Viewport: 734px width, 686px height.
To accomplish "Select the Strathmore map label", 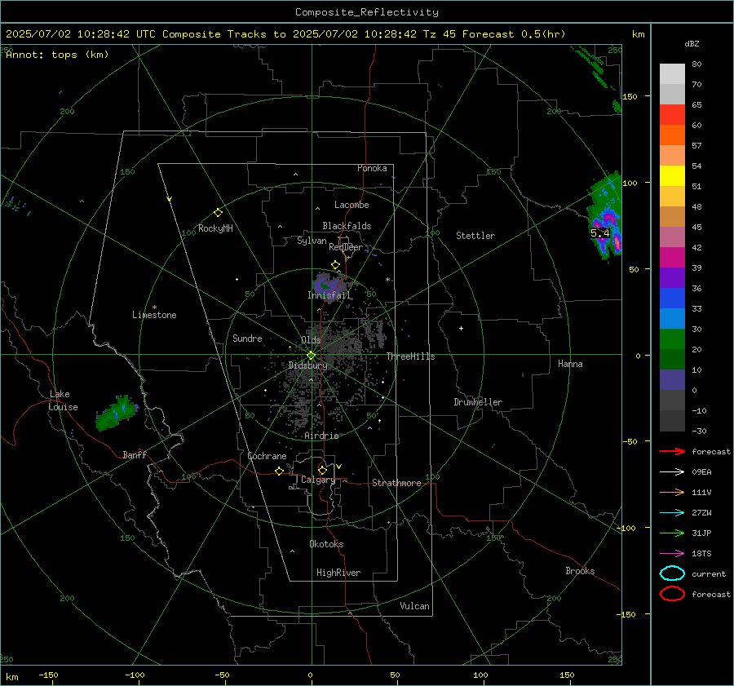I will point(396,483).
